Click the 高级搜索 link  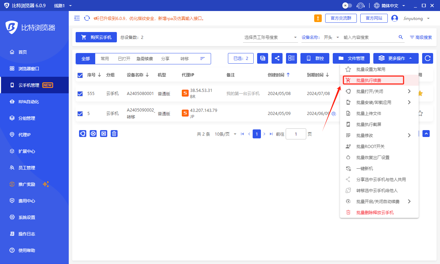point(421,37)
